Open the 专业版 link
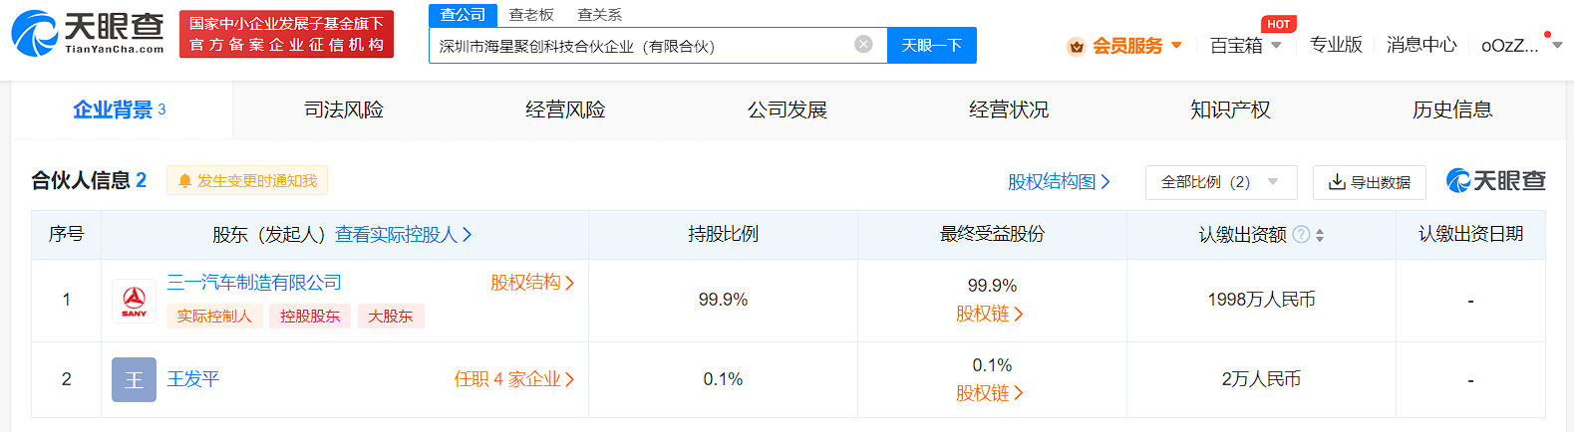 coord(1336,45)
